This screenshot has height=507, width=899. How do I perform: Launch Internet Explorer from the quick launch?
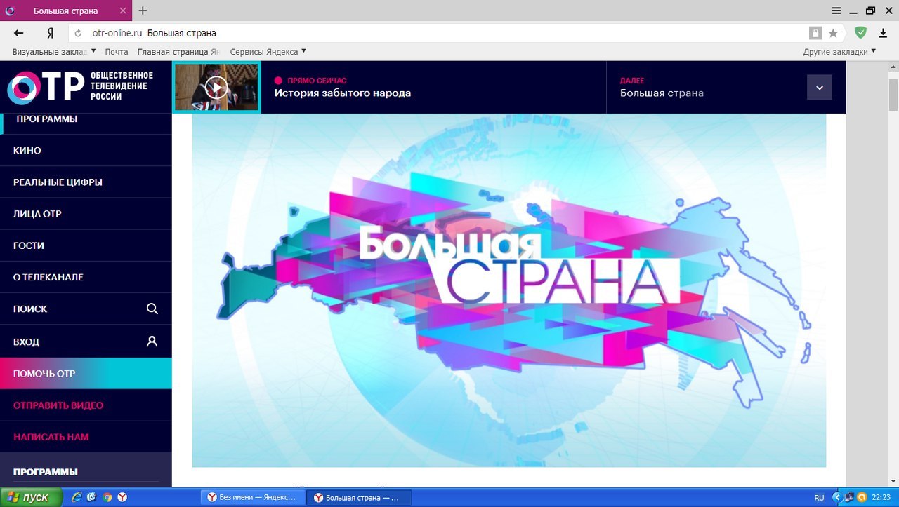(x=77, y=497)
